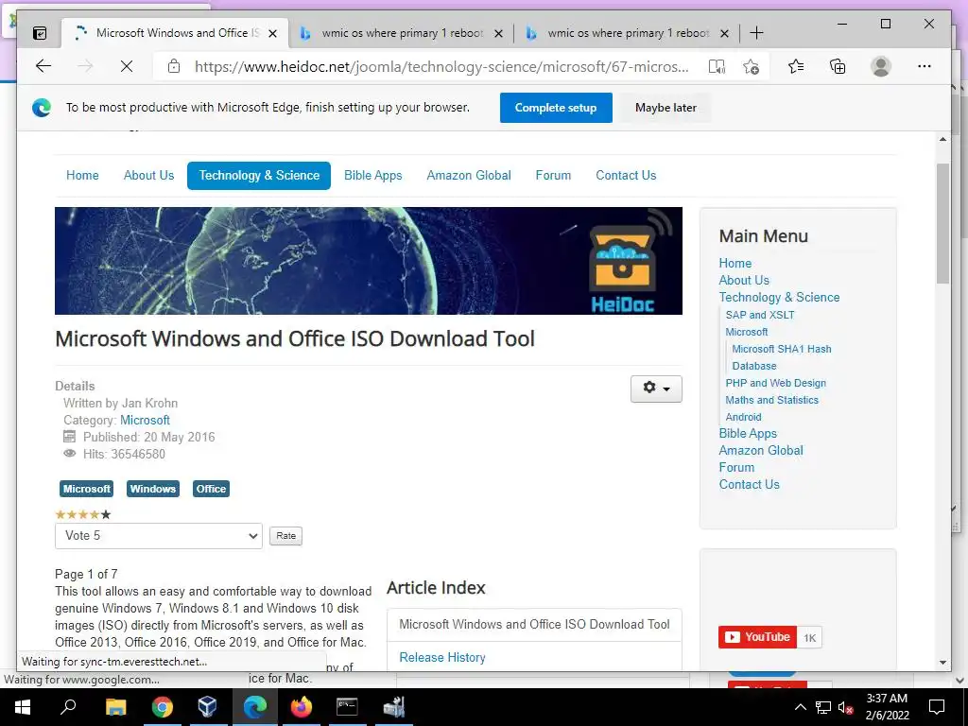The image size is (968, 726).
Task: Switch to the third wmic os tab
Action: (628, 33)
